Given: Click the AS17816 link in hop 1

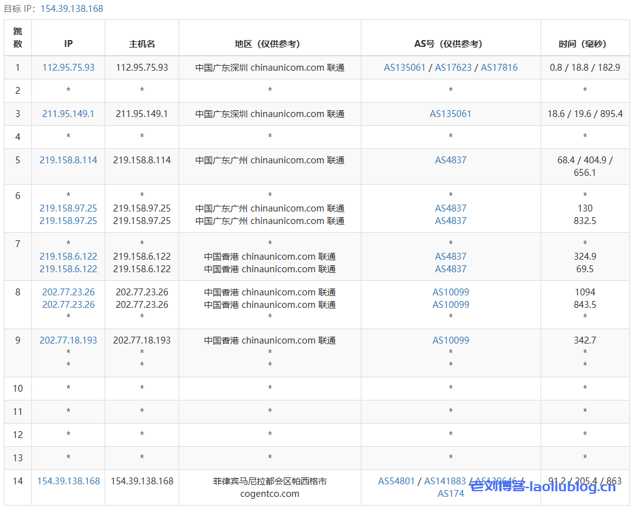Looking at the screenshot, I should [x=499, y=68].
